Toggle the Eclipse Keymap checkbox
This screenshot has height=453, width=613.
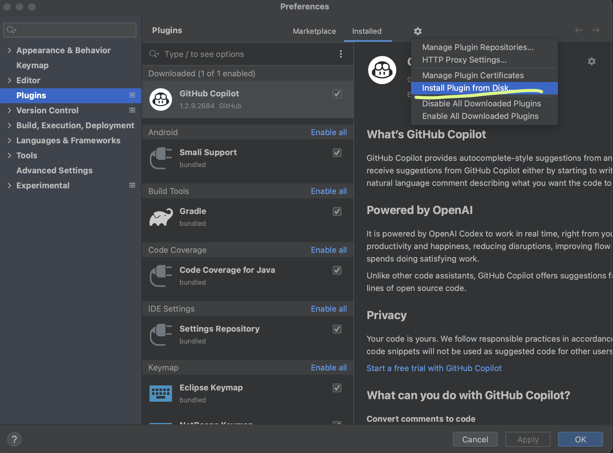click(x=337, y=388)
